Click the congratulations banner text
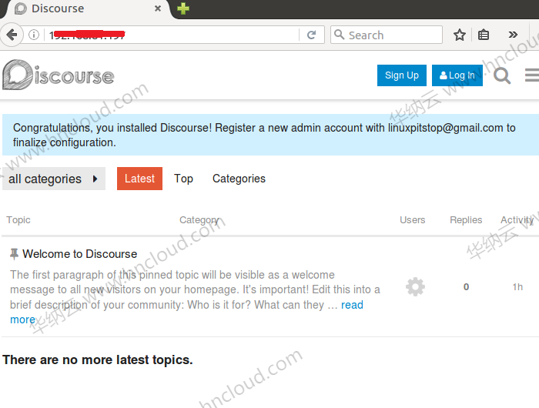The height and width of the screenshot is (408, 539). 264,135
